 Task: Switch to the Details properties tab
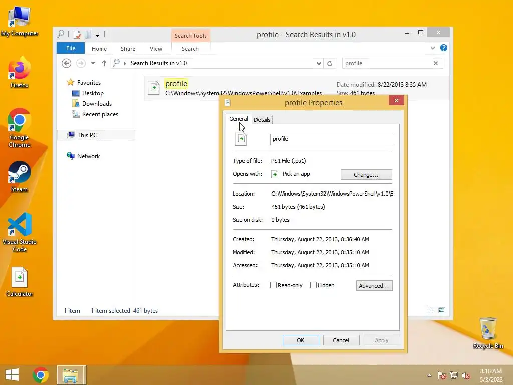[x=262, y=119]
